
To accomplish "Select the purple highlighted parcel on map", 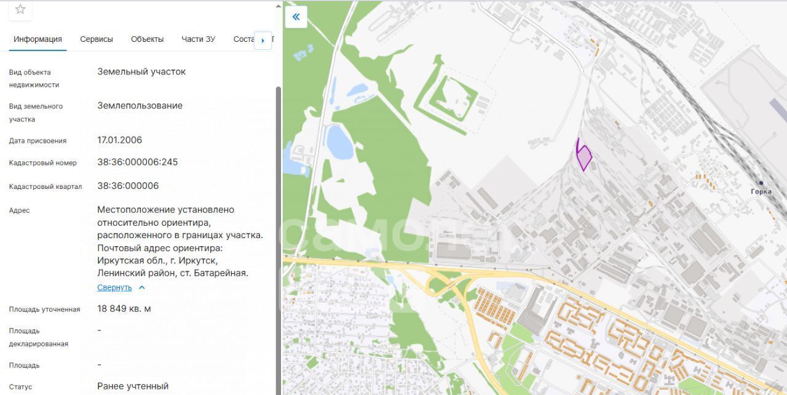I will (x=583, y=158).
